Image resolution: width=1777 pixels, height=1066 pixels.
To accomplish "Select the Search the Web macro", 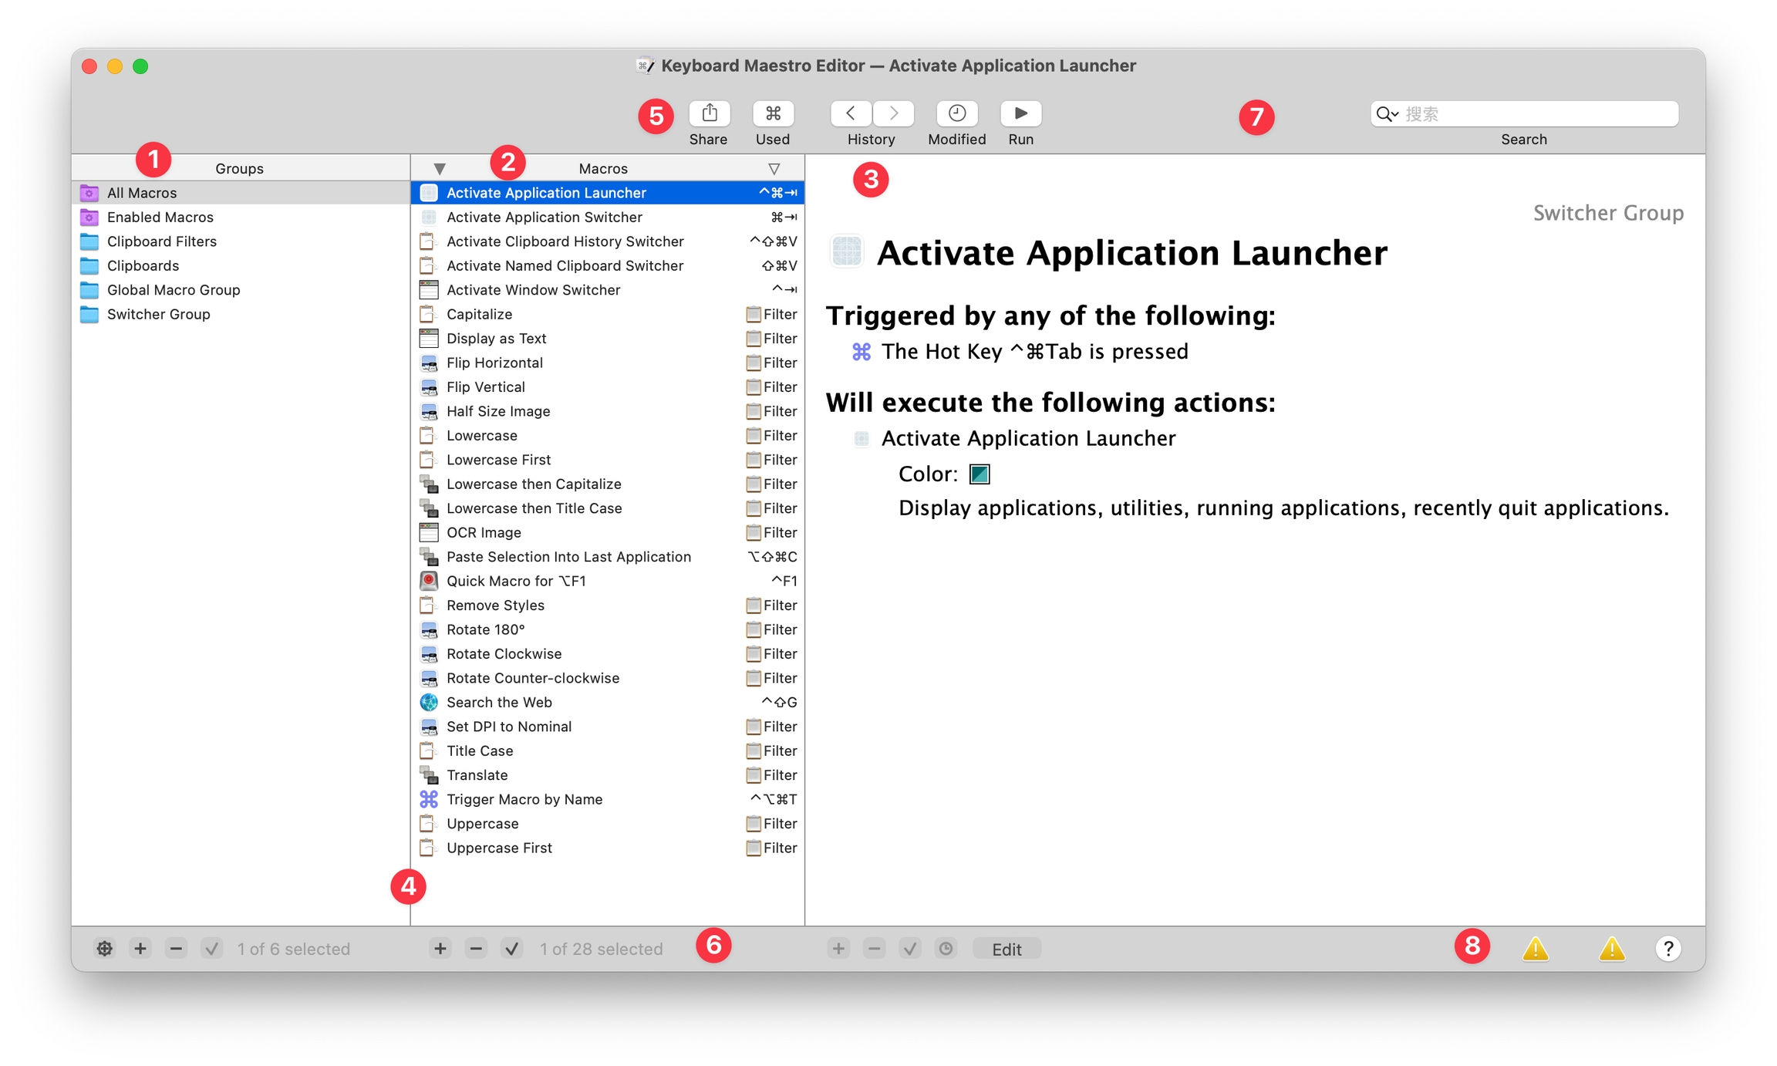I will coord(608,702).
